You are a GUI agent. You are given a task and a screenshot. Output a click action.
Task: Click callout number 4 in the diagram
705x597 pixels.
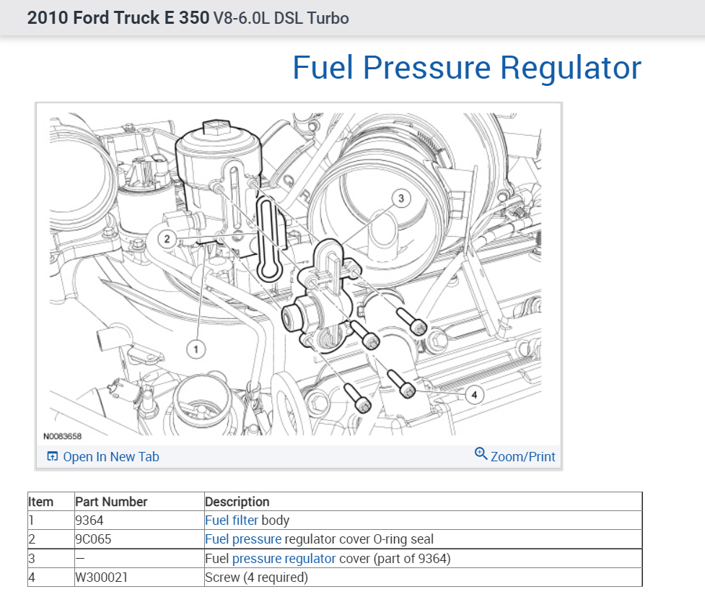tap(474, 395)
